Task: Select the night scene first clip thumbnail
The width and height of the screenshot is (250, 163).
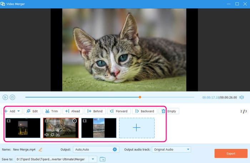Action: [23, 128]
